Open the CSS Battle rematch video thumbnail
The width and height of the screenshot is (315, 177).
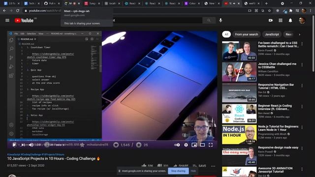pos(239,51)
